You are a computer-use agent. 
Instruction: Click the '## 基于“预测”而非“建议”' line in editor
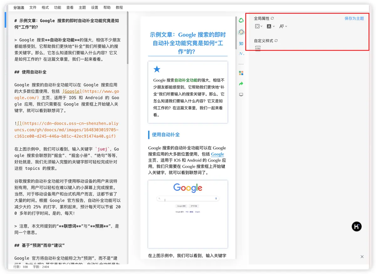[x=39, y=245]
